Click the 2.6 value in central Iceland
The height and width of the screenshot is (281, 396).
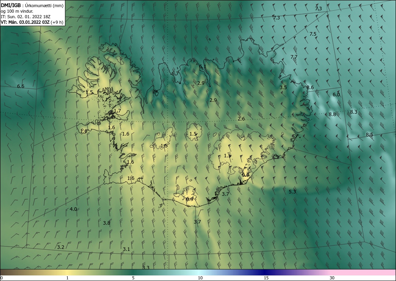pos(241,119)
